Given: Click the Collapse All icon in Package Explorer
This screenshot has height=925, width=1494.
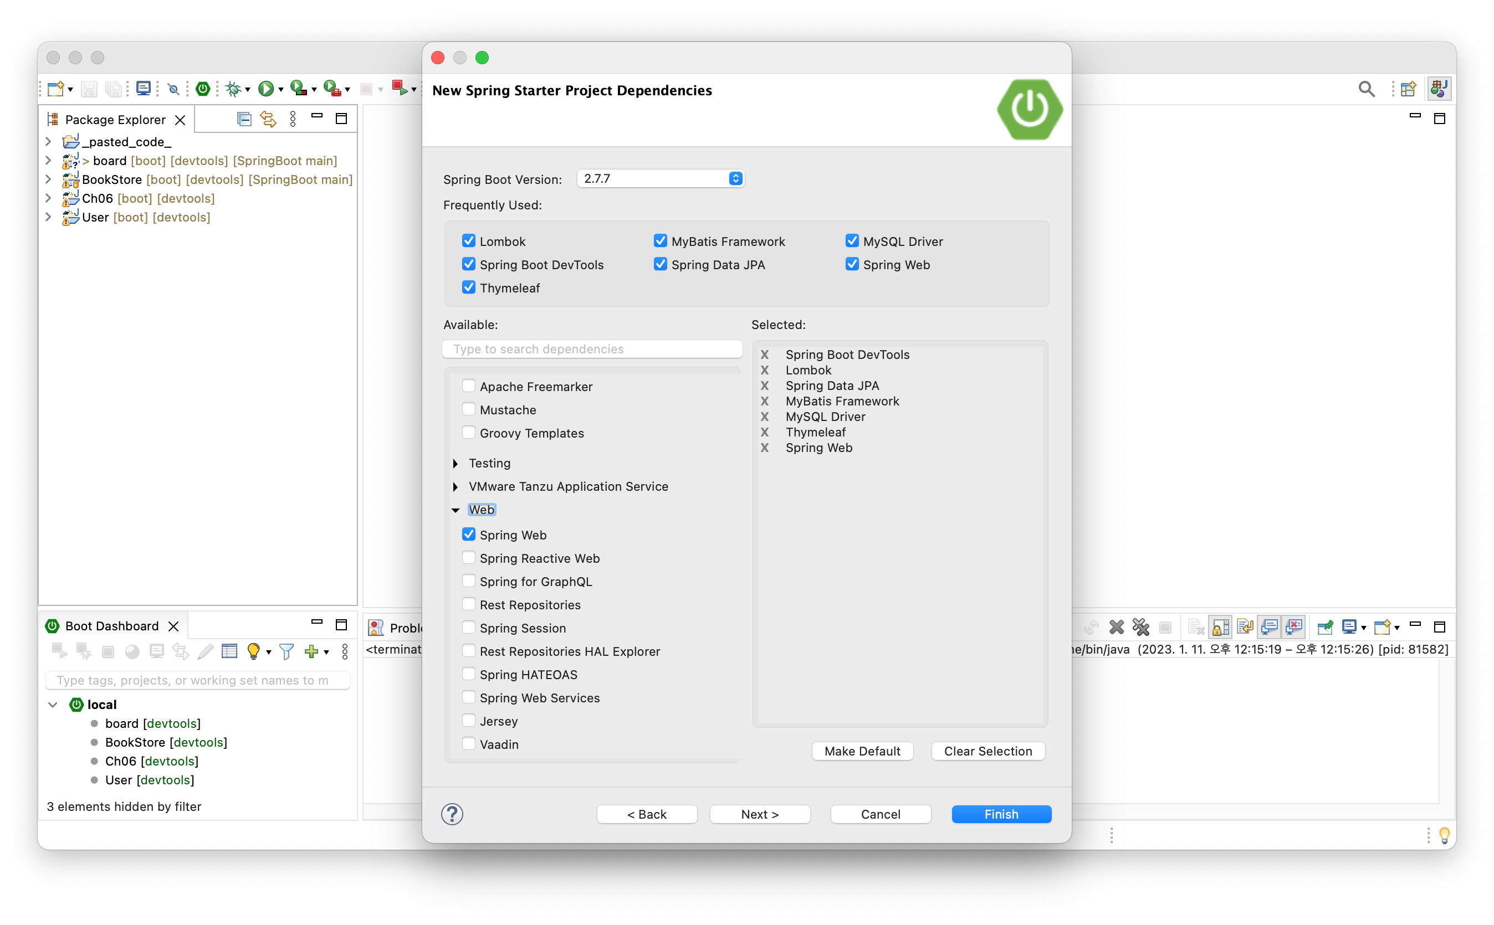Looking at the screenshot, I should (x=244, y=119).
